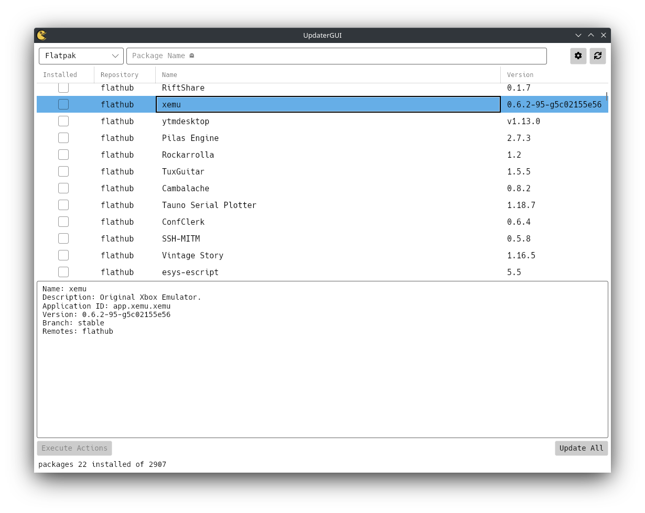Toggle installed checkbox for esys-escript

pyautogui.click(x=63, y=272)
